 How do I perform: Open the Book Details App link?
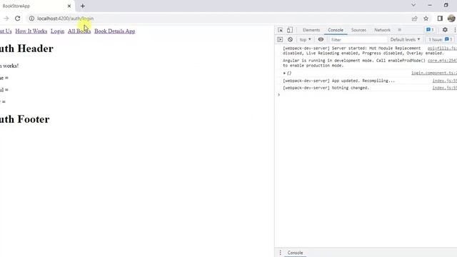114,31
